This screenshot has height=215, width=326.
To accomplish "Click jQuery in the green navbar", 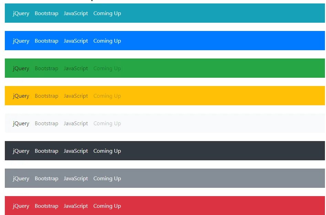I will pyautogui.click(x=21, y=68).
